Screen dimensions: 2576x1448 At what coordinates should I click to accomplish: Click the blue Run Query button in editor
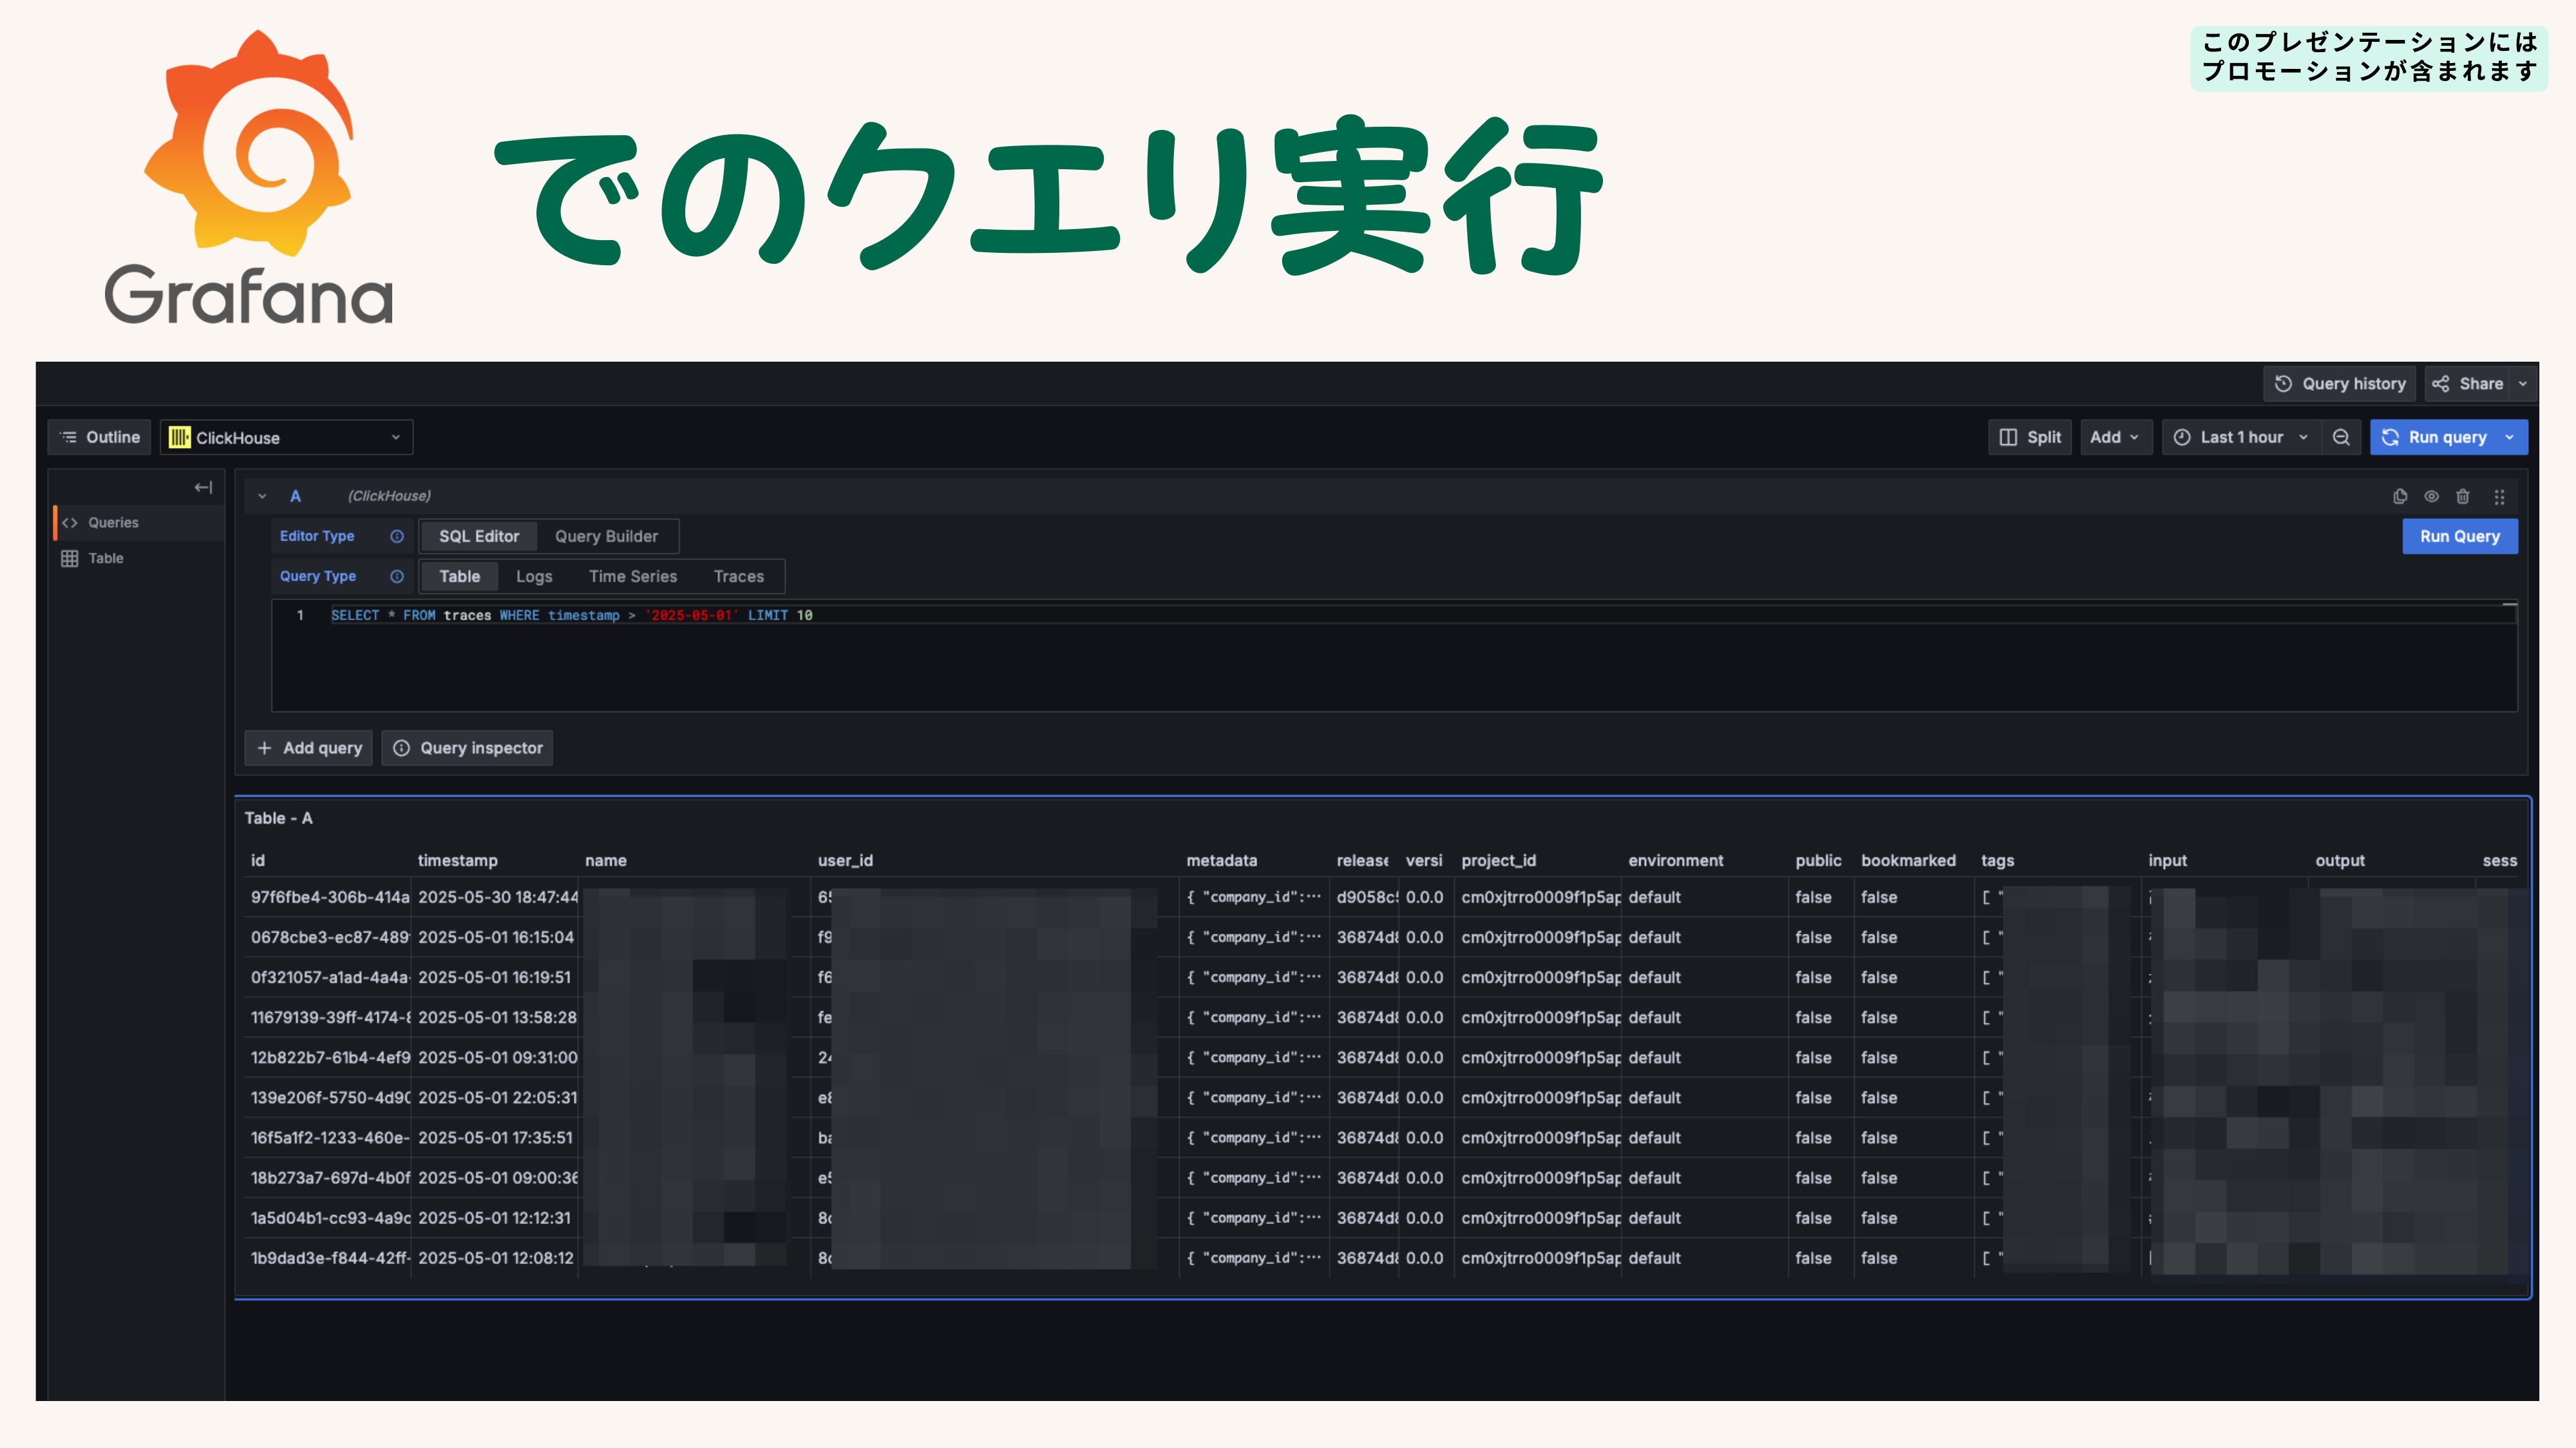2460,537
